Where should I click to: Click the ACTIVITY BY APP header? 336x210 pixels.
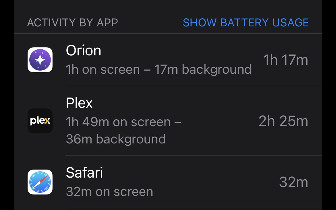pos(72,23)
